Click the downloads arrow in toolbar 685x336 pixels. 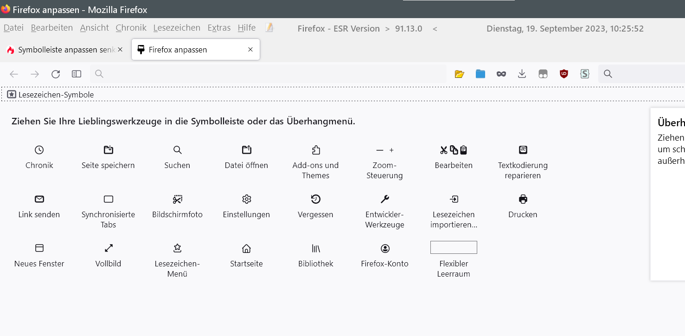(x=522, y=74)
